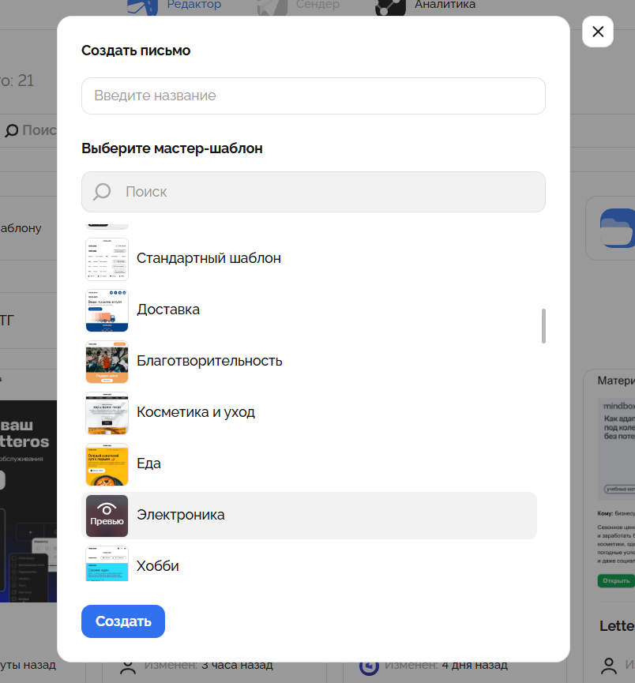
Task: Choose the Благотворительность template thumbnail
Action: 107,362
